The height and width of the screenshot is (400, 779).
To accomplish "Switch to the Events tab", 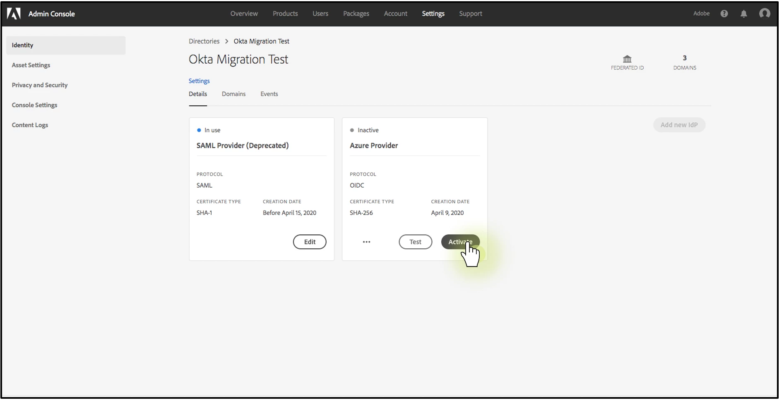I will (269, 94).
